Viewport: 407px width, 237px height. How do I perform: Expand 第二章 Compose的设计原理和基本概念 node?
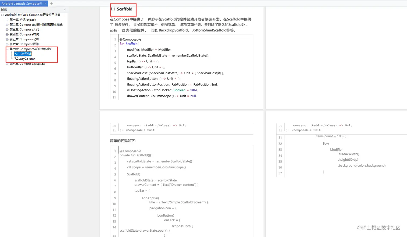tap(7, 24)
